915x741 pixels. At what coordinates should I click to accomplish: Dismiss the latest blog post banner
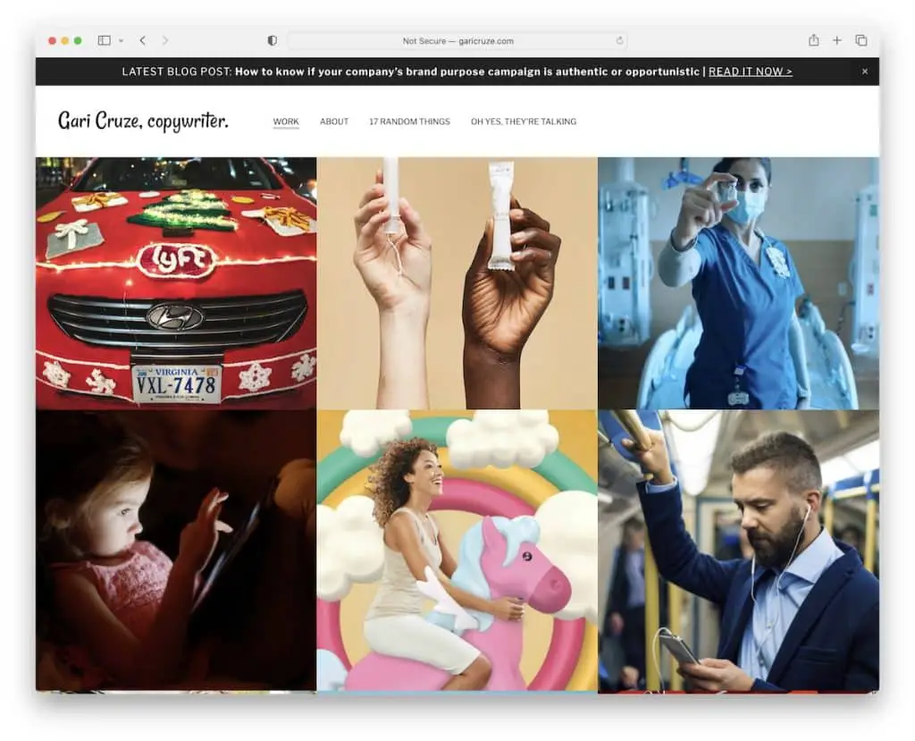[x=864, y=72]
